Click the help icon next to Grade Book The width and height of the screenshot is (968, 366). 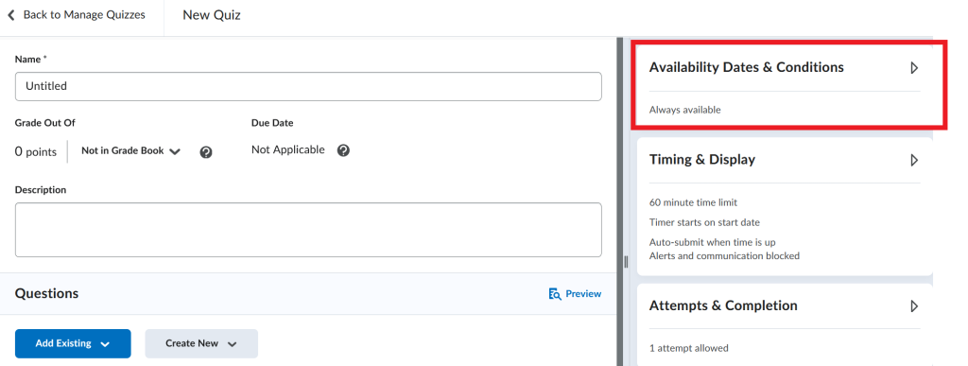point(206,152)
